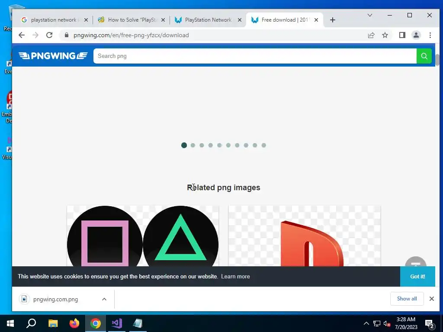Toggle the Chrome side panel
The width and height of the screenshot is (443, 332).
click(402, 35)
